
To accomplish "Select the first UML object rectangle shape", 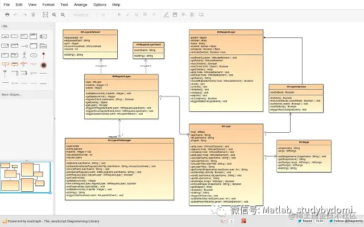I will [x=5, y=36].
